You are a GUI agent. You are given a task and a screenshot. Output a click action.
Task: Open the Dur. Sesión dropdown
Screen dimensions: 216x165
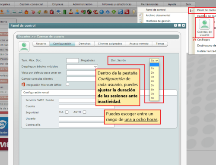[x=154, y=60]
